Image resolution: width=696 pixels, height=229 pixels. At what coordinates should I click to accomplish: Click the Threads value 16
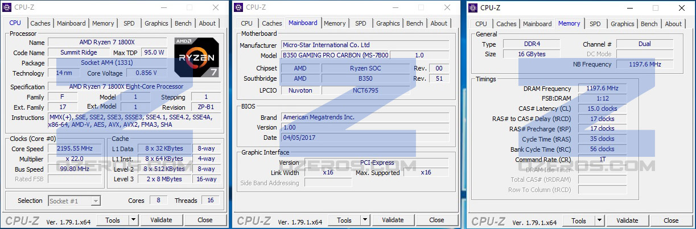(211, 200)
